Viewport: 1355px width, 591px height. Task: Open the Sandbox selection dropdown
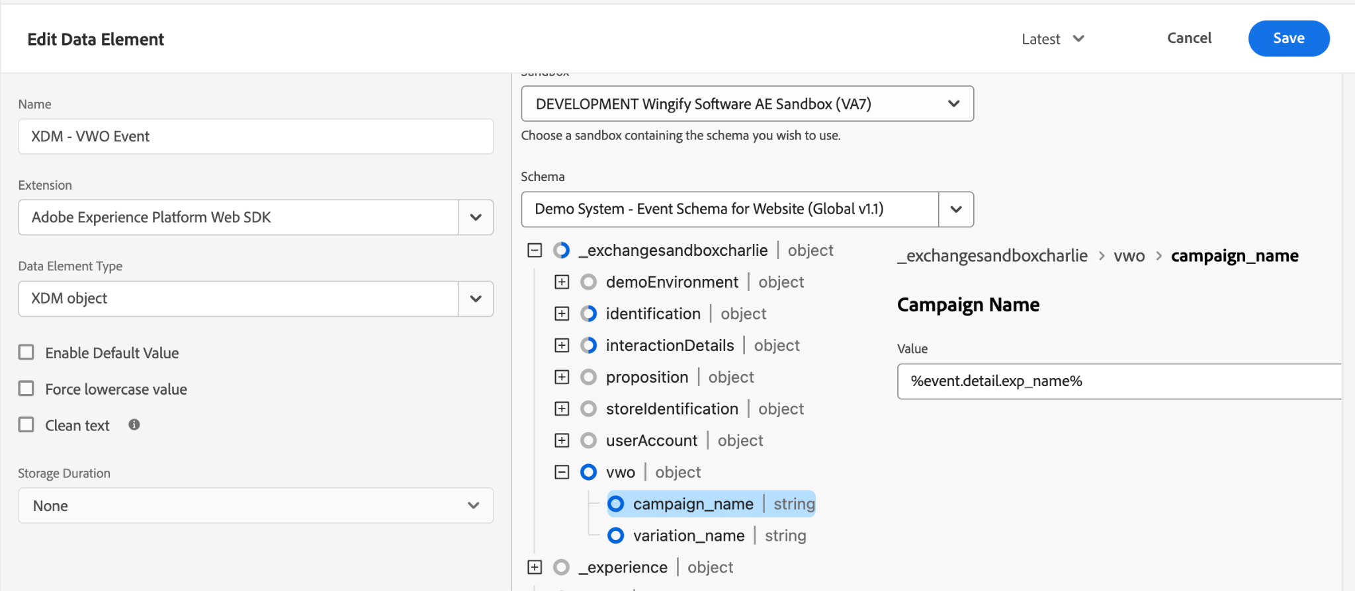(748, 104)
